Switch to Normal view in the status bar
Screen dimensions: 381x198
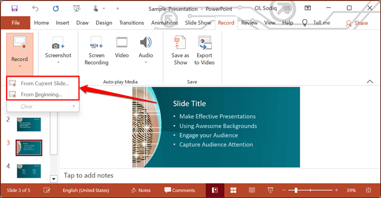point(215,190)
